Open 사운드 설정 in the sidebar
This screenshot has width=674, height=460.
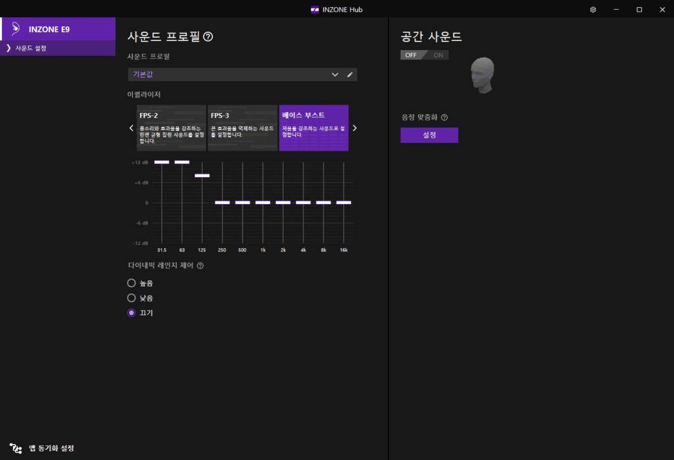coord(30,49)
